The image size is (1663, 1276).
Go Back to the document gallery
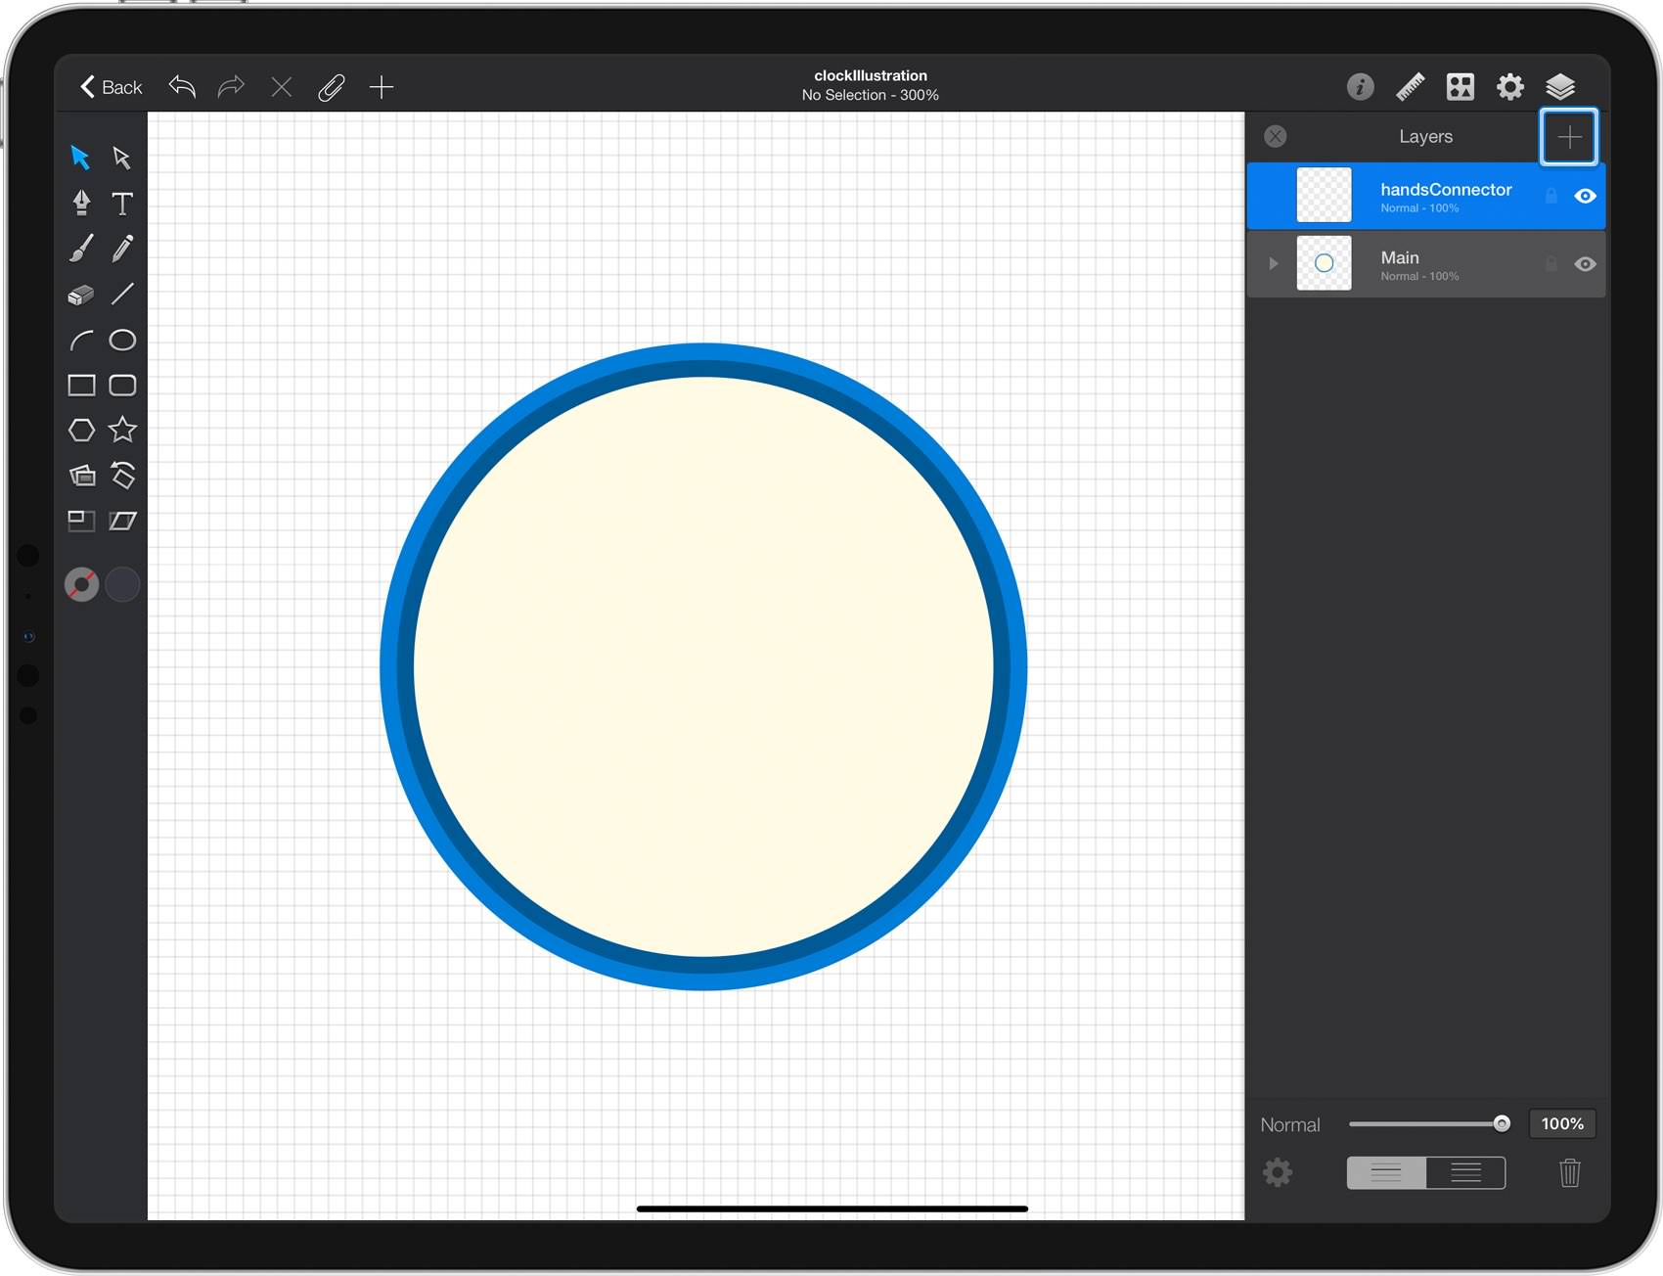pyautogui.click(x=111, y=87)
